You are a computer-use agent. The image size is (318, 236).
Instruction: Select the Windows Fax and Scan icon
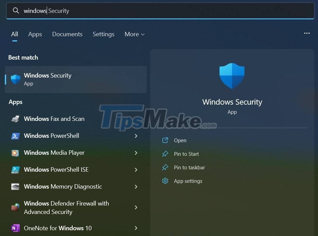[15, 119]
